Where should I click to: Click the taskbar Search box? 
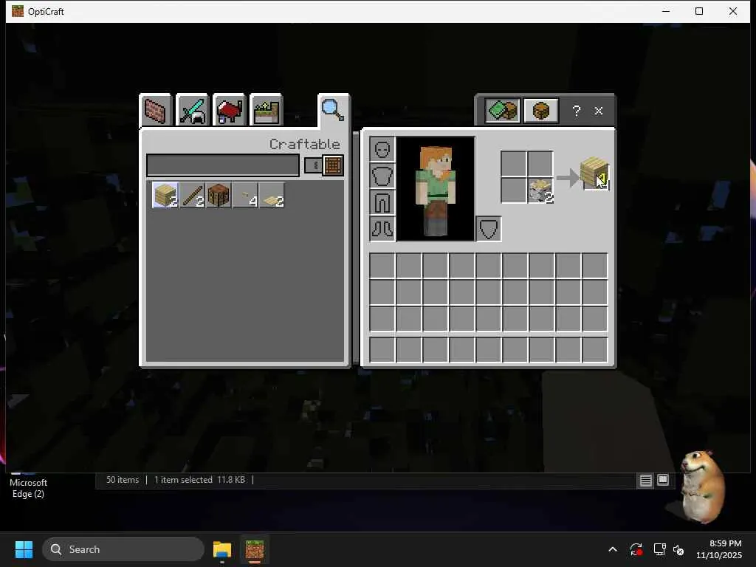tap(123, 549)
